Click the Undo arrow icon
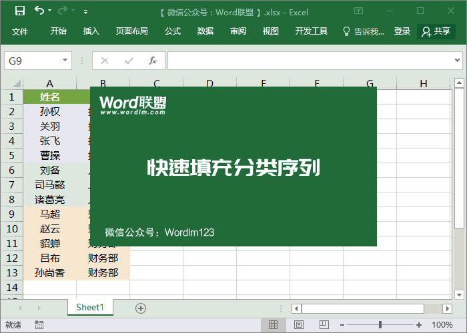This screenshot has height=333, width=467. click(x=39, y=11)
